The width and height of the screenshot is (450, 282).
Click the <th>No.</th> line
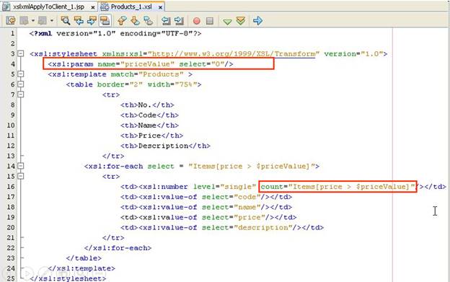tap(147, 105)
